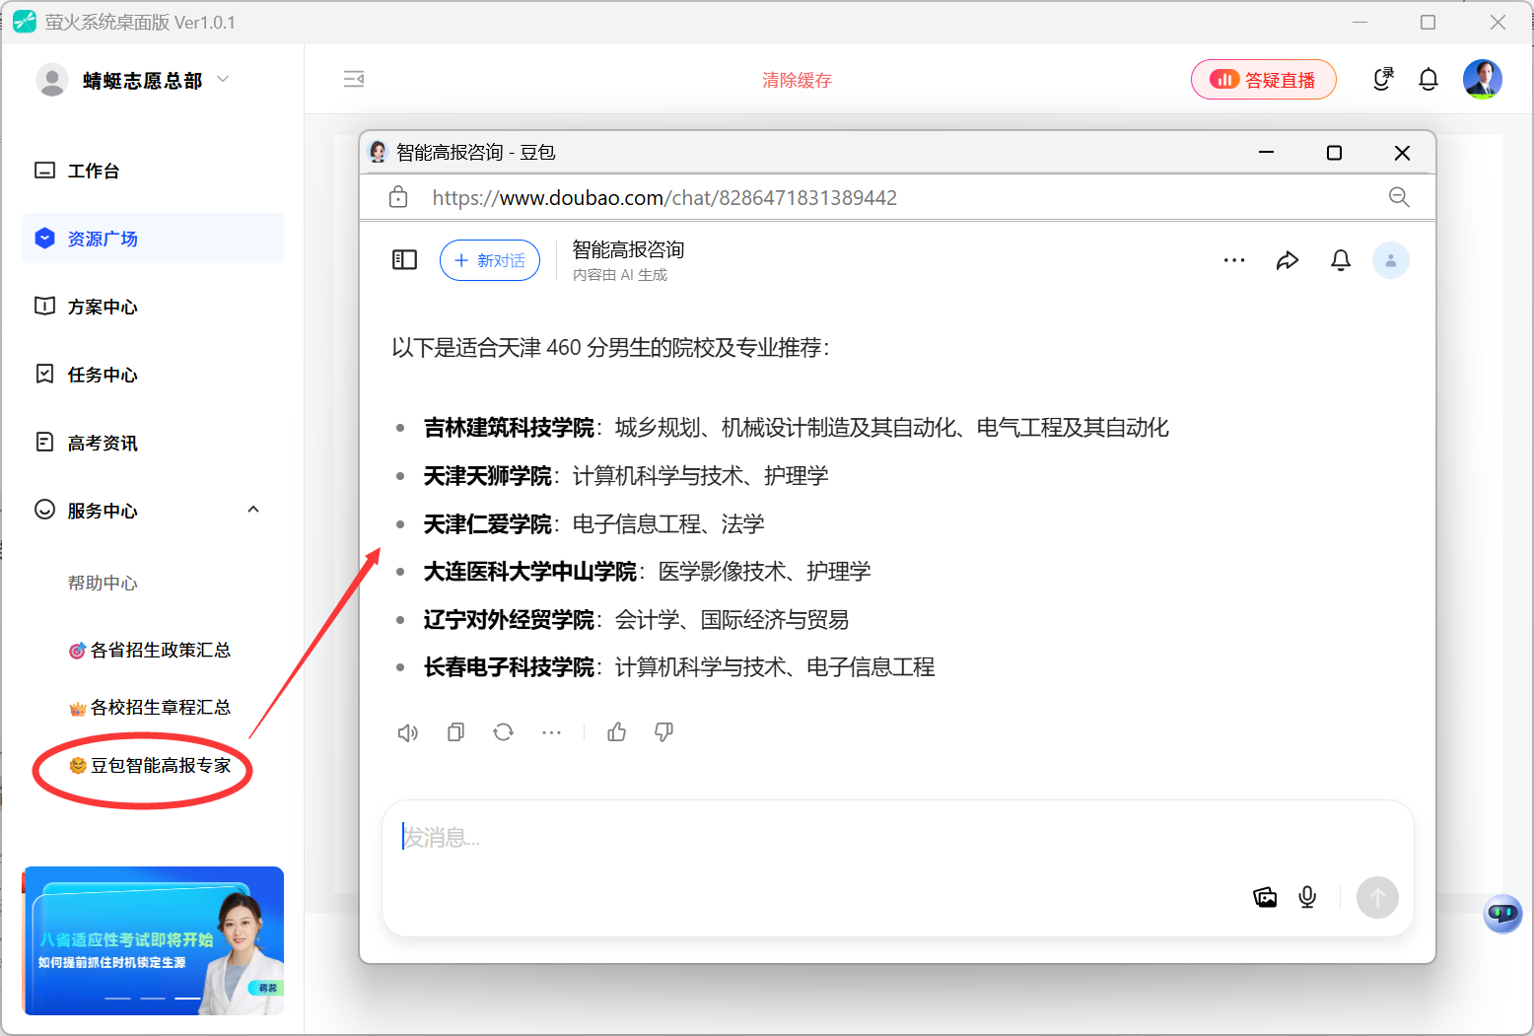Open 方案中心 in the sidebar
The image size is (1534, 1036).
(103, 307)
